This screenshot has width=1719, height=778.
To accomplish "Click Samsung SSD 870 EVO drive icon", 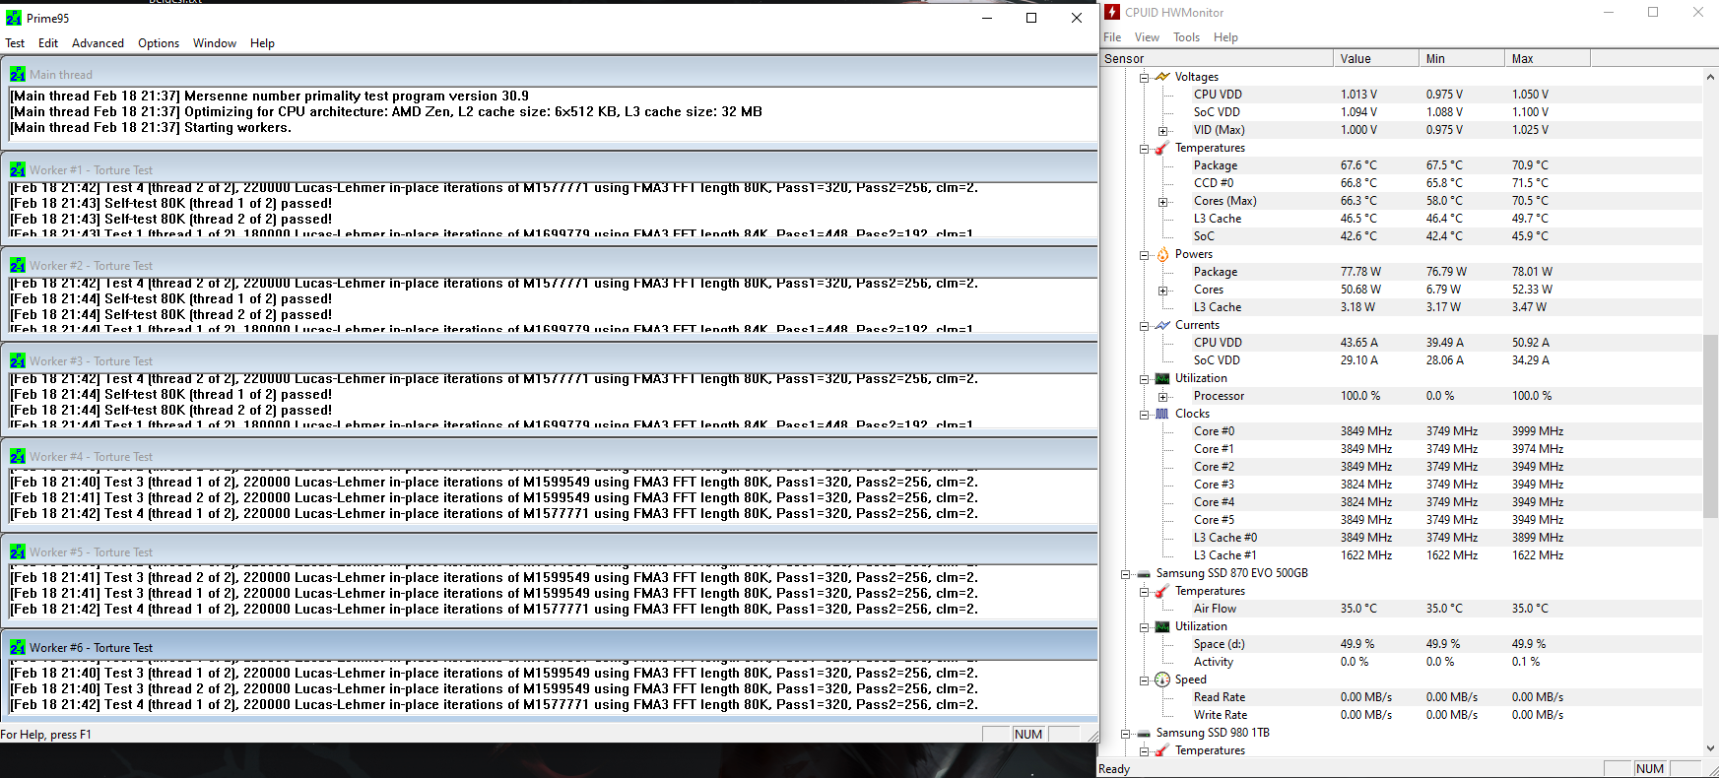I will pyautogui.click(x=1144, y=573).
